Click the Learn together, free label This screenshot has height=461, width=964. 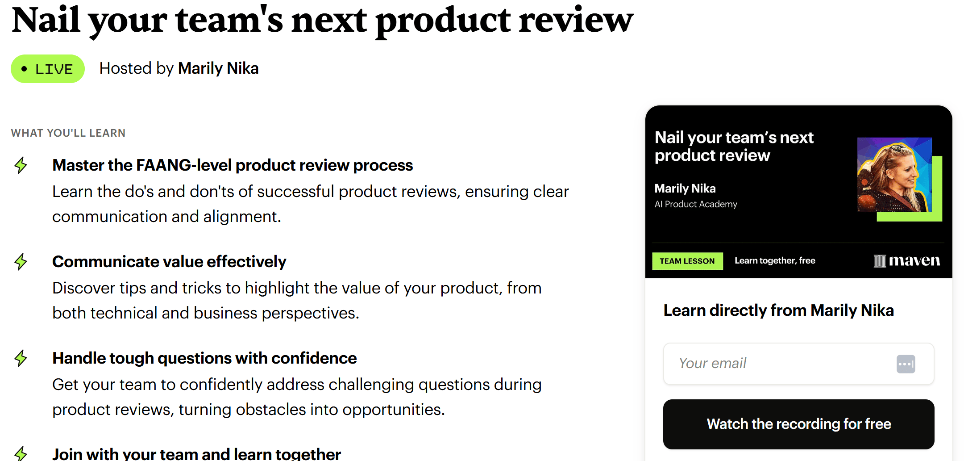775,261
